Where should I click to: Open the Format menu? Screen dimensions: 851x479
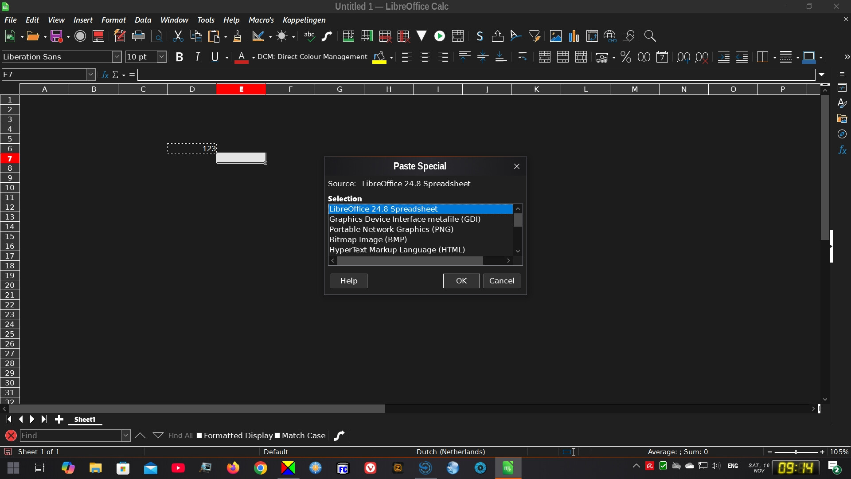coord(114,20)
